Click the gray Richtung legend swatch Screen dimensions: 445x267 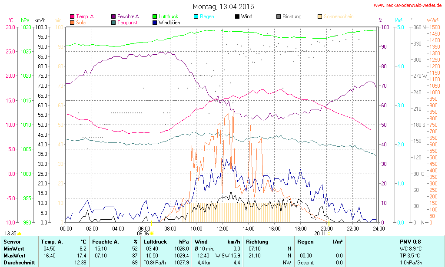278,16
